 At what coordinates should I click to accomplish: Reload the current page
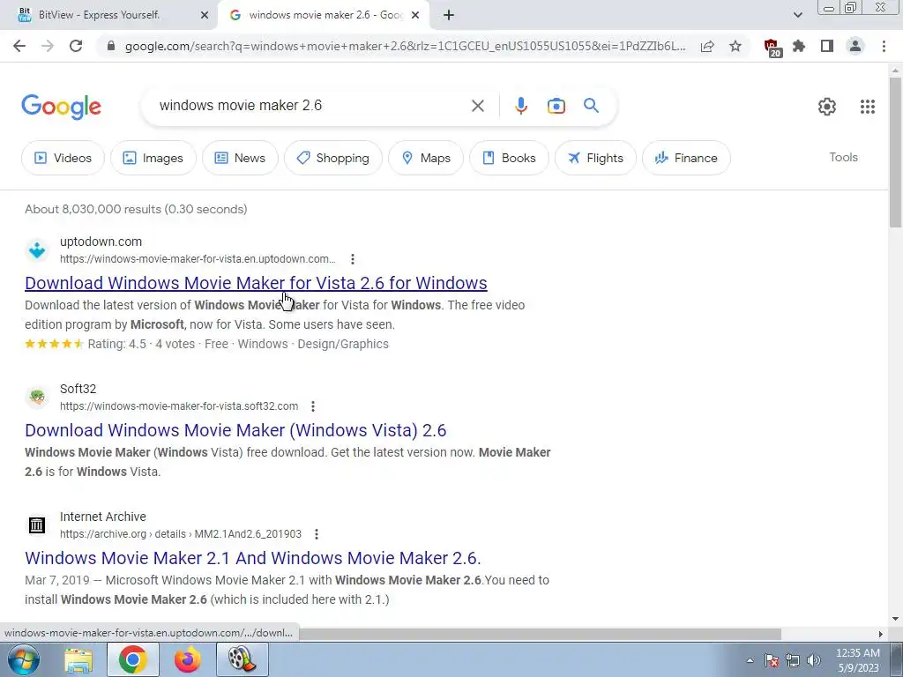coord(76,46)
